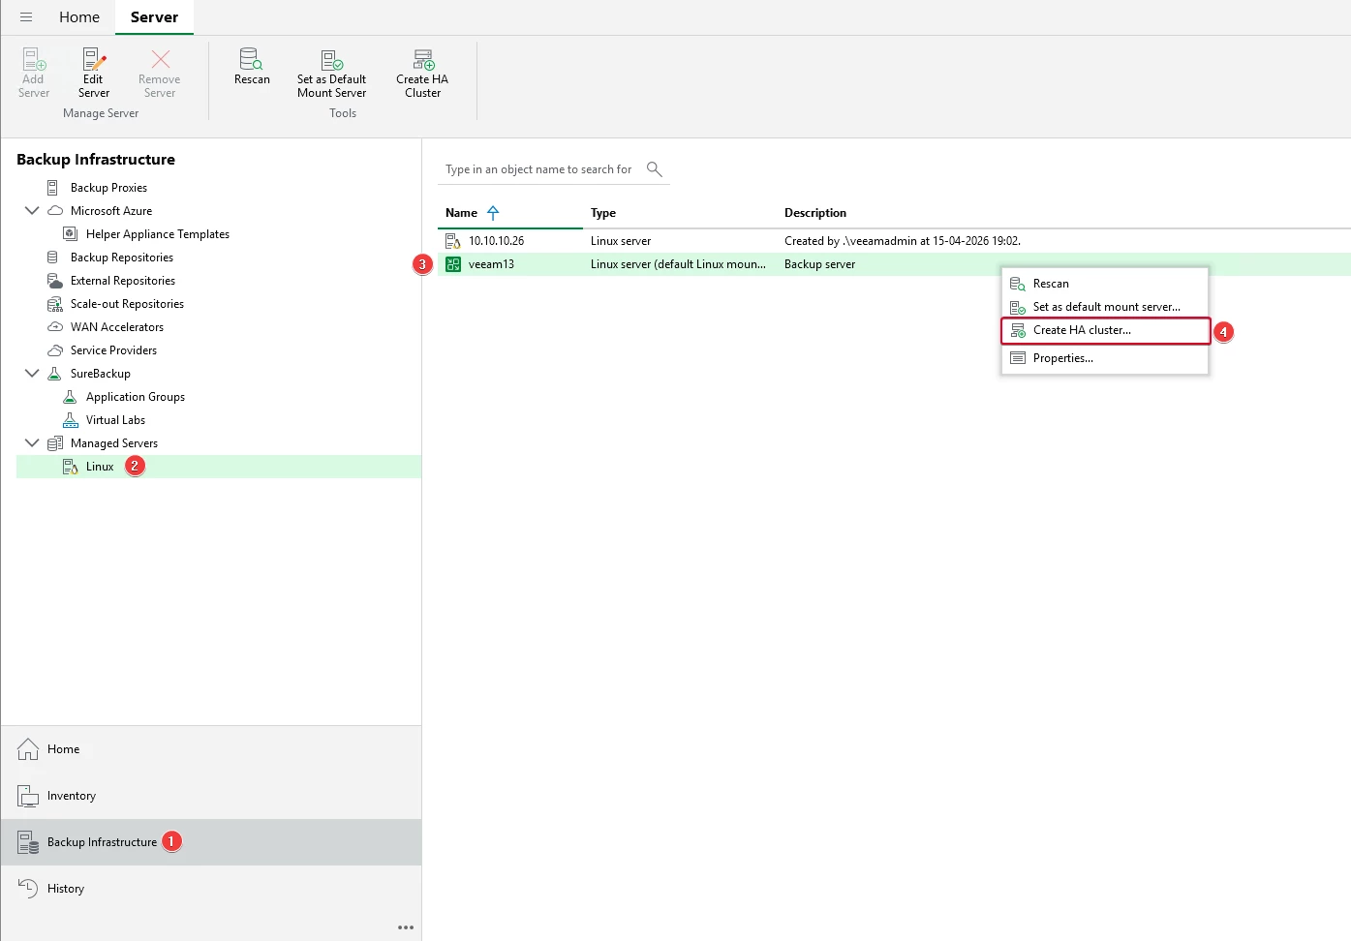Open Helper Appliance Templates node
Image resolution: width=1351 pixels, height=941 pixels.
click(x=158, y=234)
